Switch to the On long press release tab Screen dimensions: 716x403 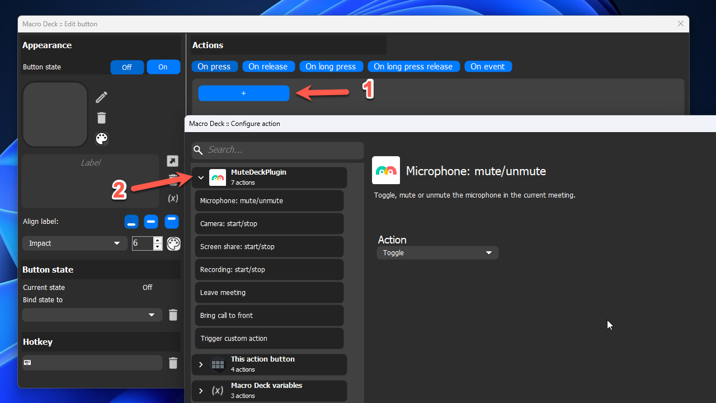tap(413, 67)
